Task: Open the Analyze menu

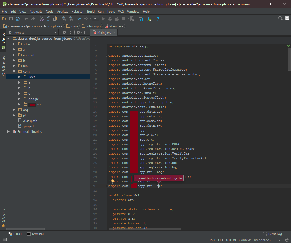Action: pos(62,12)
